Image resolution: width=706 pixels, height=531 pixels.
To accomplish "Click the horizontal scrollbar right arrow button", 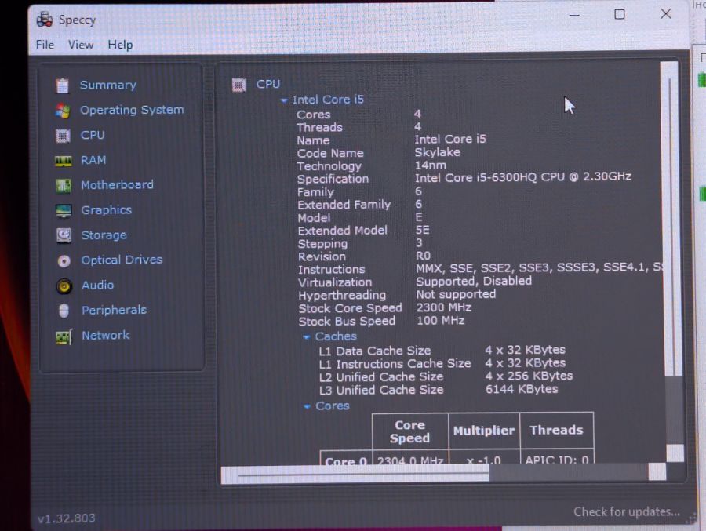I will [x=657, y=472].
